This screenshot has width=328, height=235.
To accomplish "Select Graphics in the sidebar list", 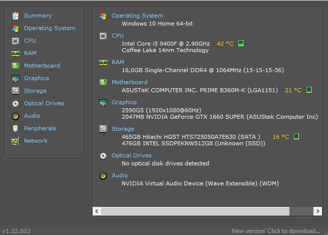I will [x=37, y=78].
